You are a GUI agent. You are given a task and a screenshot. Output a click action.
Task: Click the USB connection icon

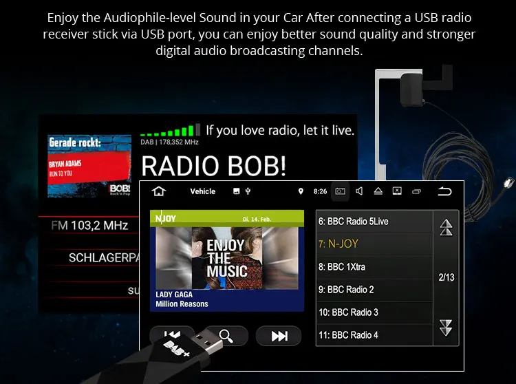point(248,191)
